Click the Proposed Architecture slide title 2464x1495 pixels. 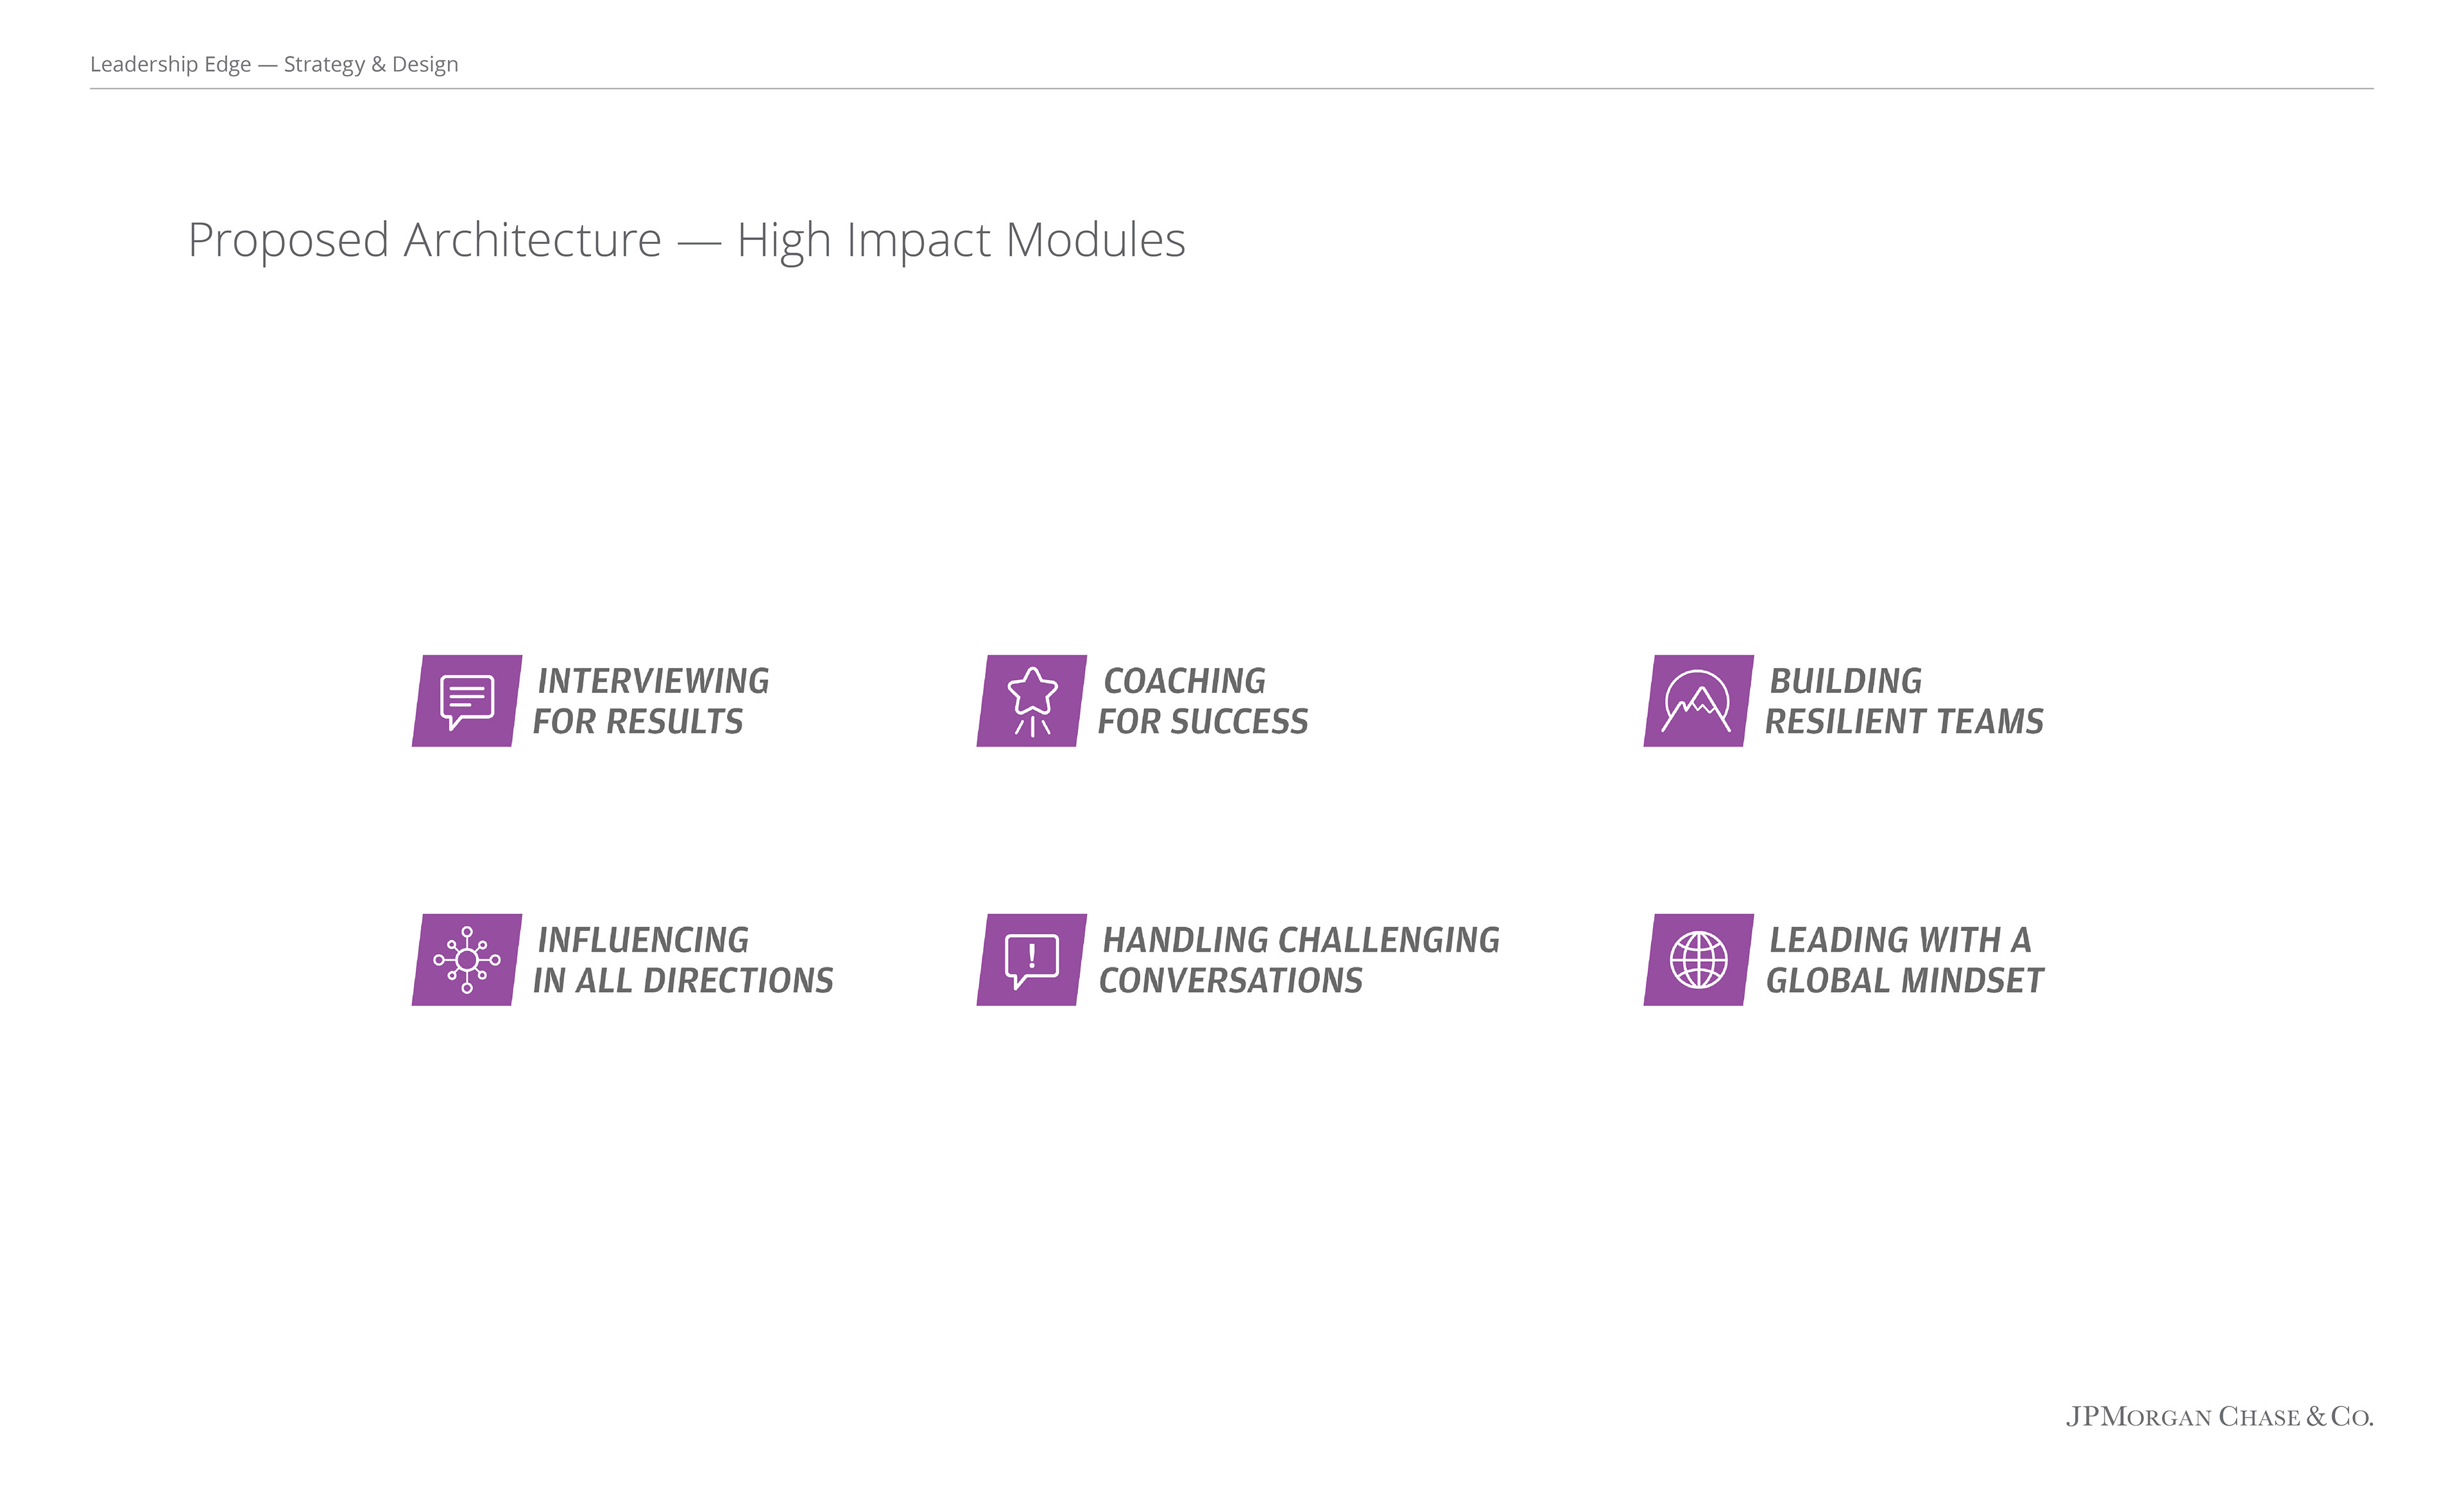(686, 241)
